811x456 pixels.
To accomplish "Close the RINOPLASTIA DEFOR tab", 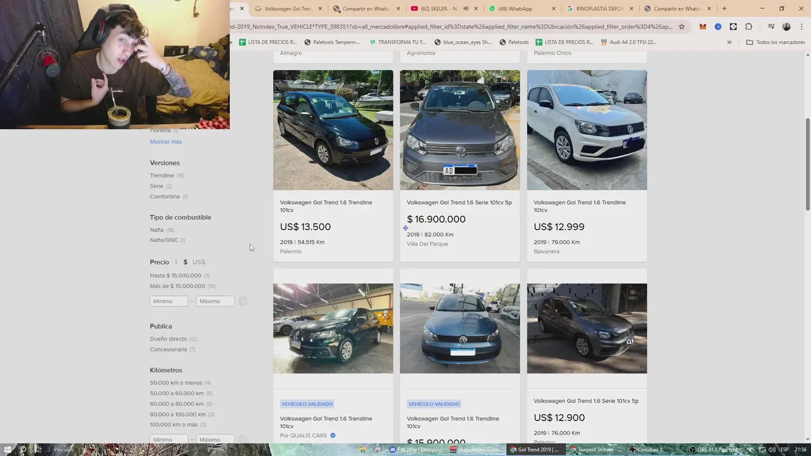I will pos(632,9).
